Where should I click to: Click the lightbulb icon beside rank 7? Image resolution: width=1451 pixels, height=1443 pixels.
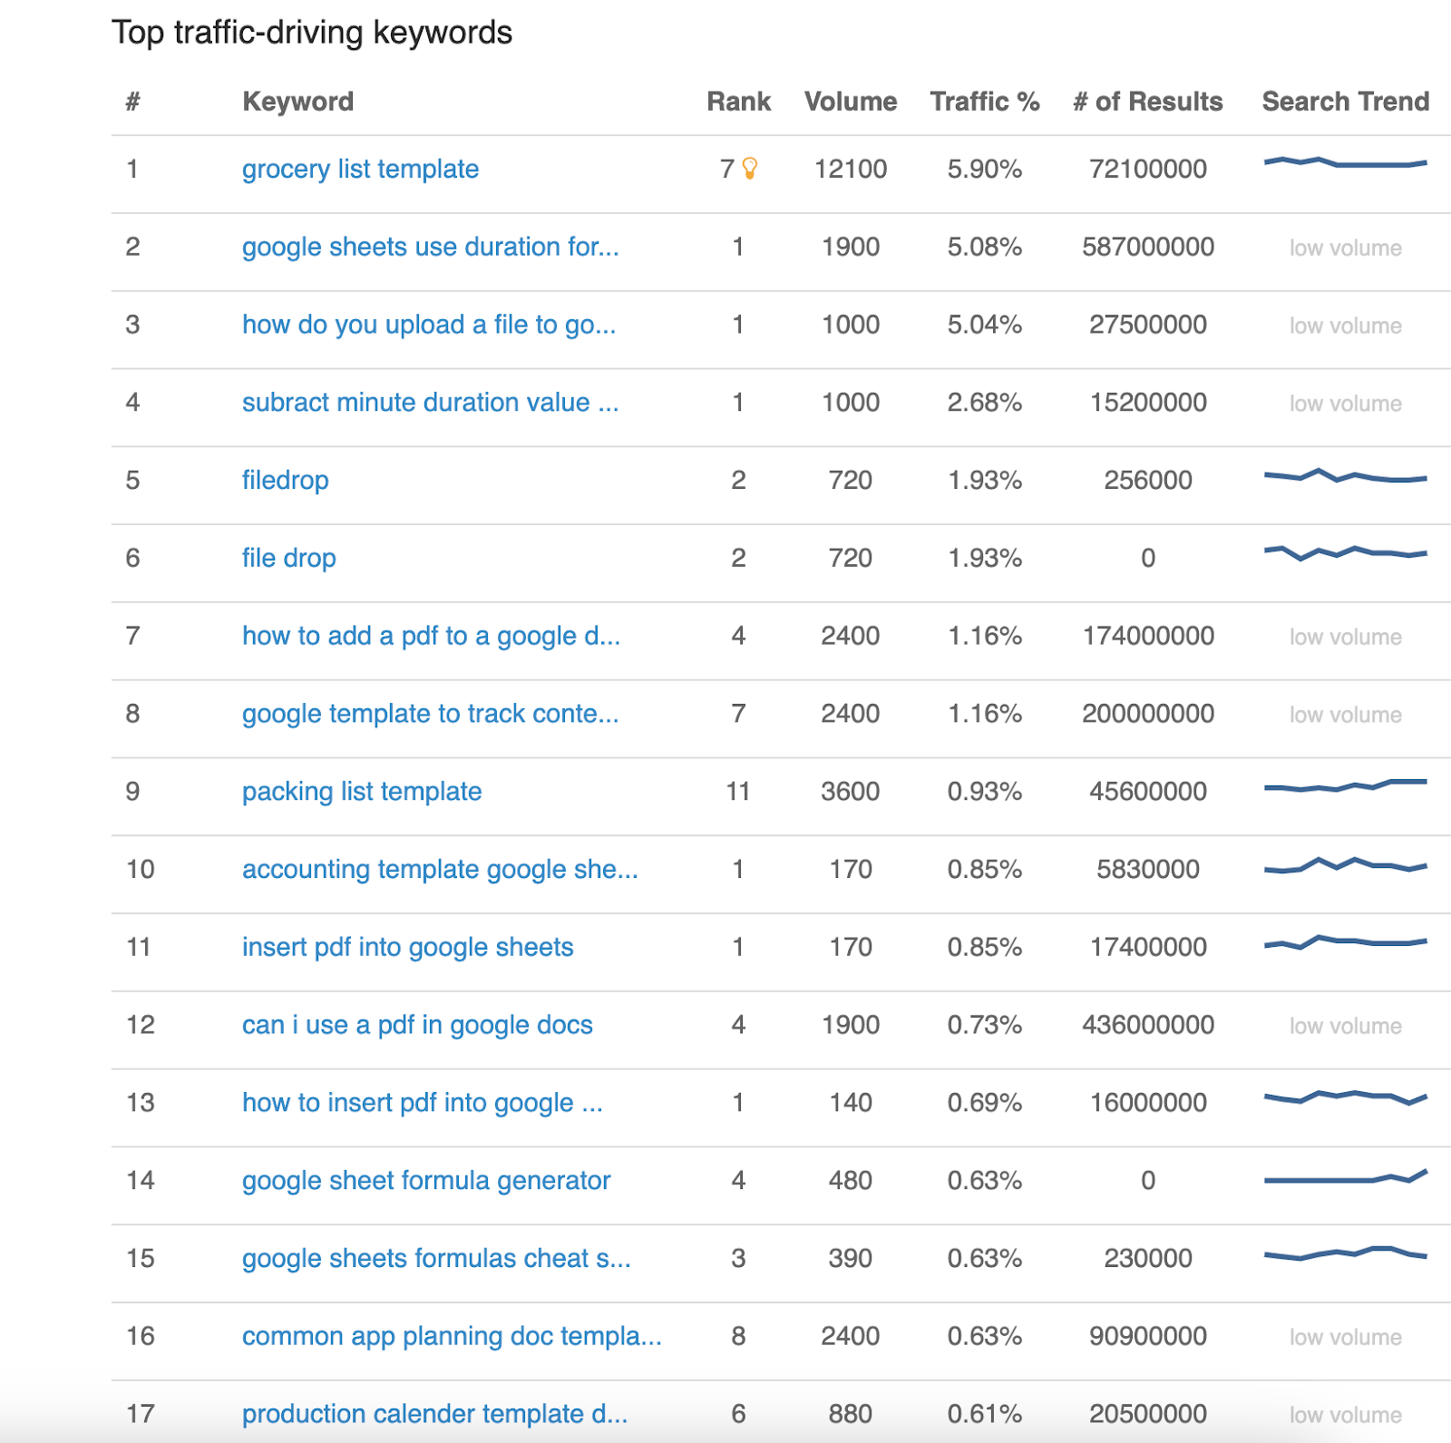coord(750,168)
